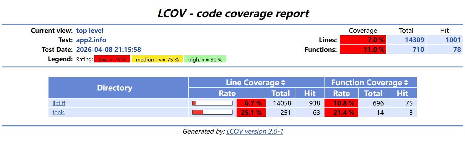Viewport: 465px width, 142px height.
Task: Click the yellow medium rating legend swatch
Action: pyautogui.click(x=157, y=59)
